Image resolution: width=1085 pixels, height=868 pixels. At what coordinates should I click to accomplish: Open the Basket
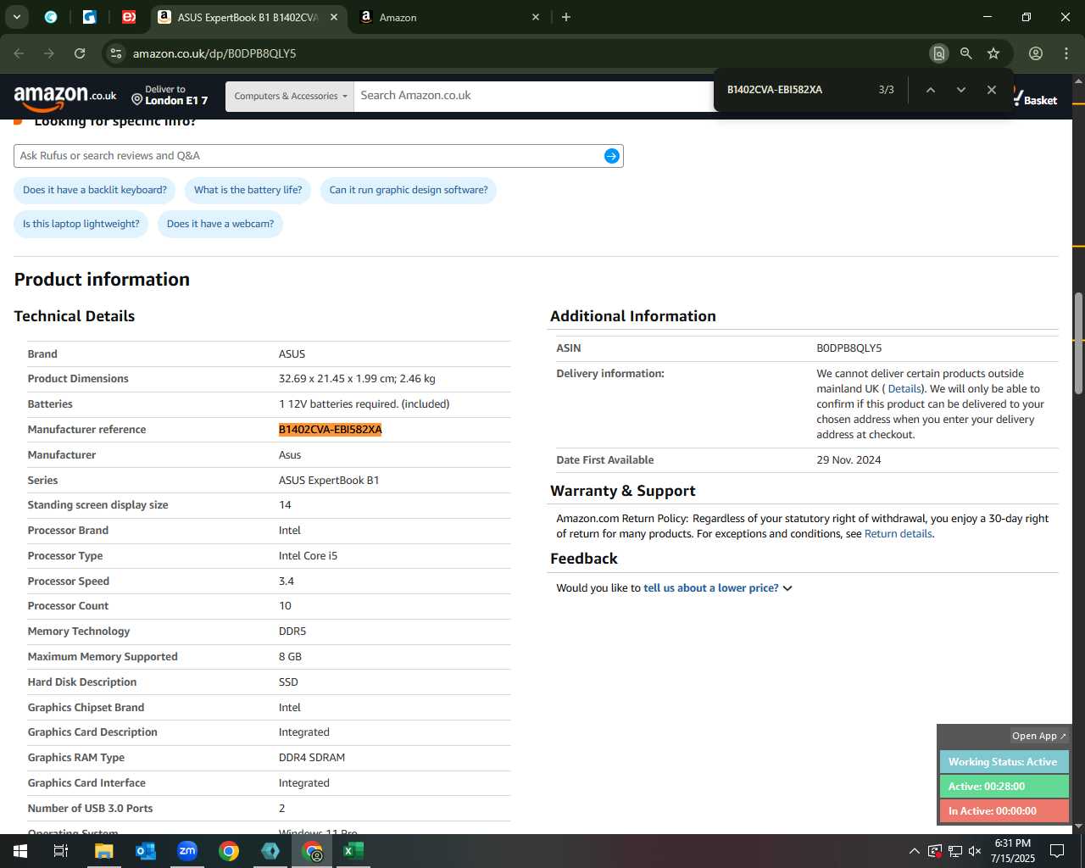[x=1036, y=97]
